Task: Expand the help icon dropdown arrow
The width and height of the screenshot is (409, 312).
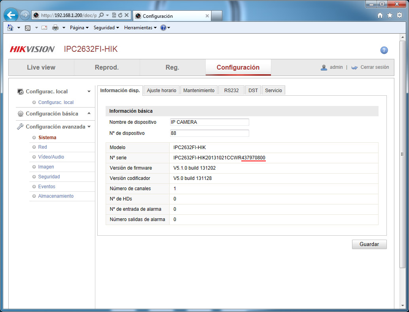Action: (x=169, y=28)
